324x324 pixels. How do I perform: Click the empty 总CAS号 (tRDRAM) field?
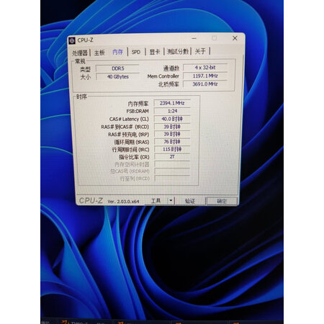click(172, 171)
